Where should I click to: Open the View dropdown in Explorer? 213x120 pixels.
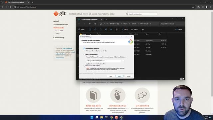pos(134,30)
